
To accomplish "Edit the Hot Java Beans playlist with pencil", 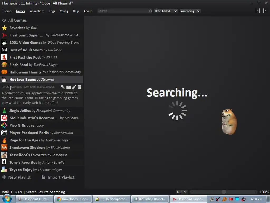I will click(74, 87).
